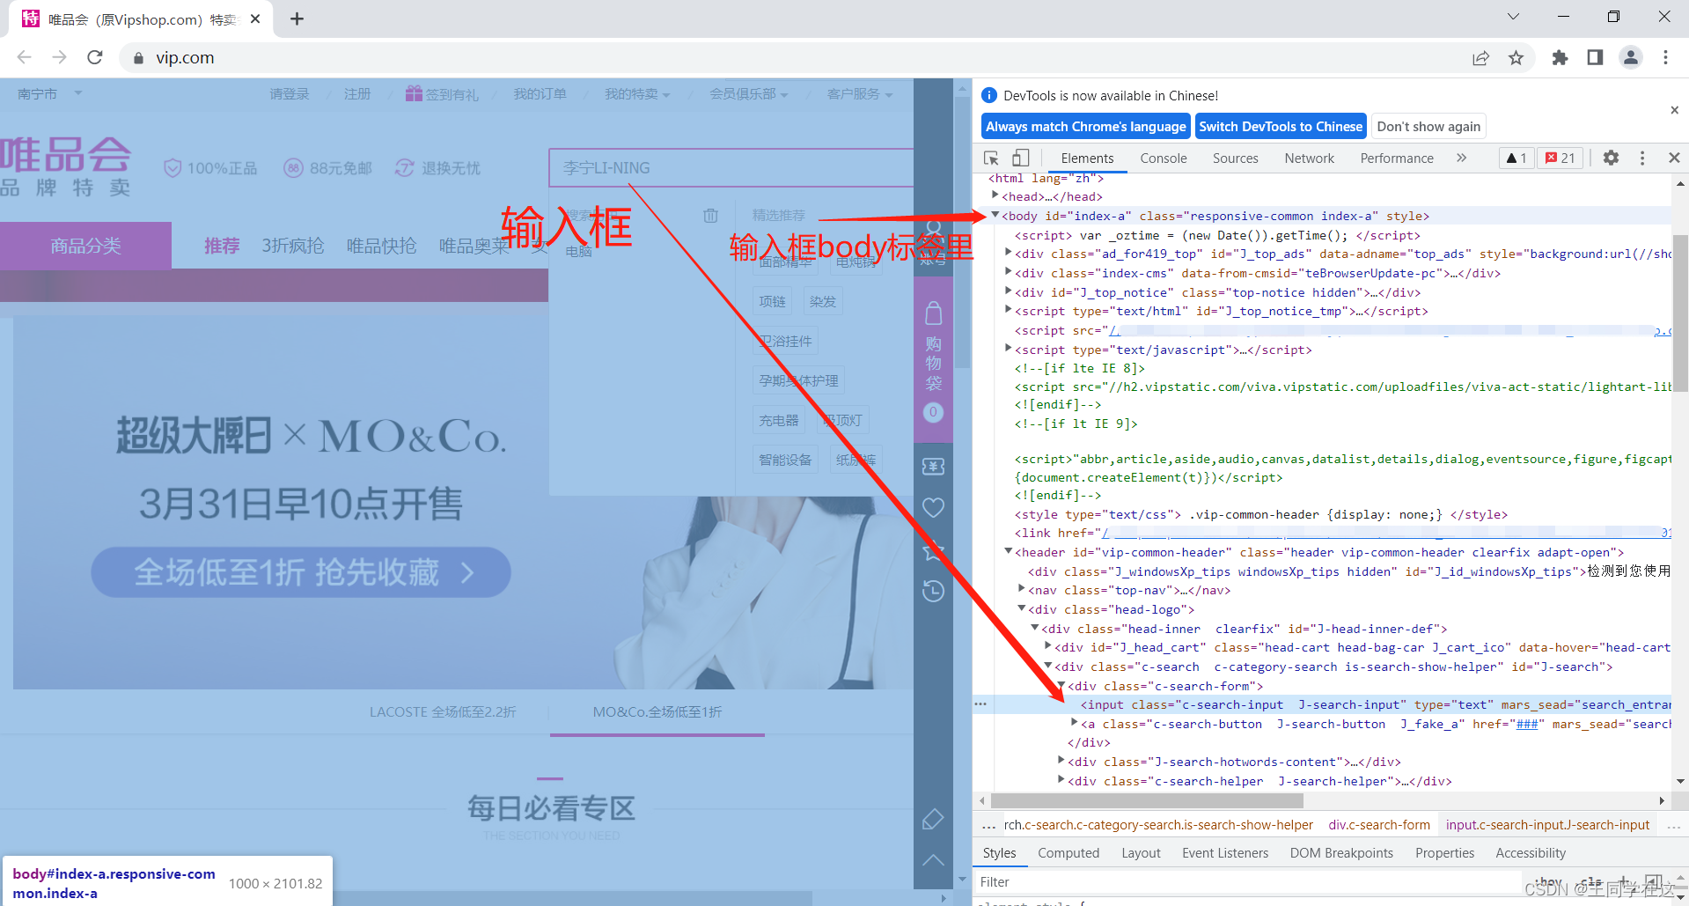1689x906 pixels.
Task: Open the Computed styles tab
Action: pos(1068,853)
